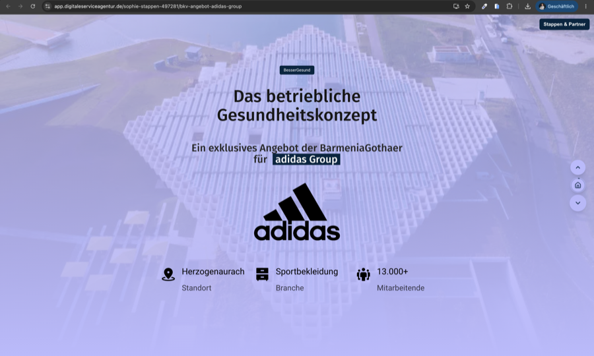This screenshot has width=594, height=356.
Task: Click the URL address bar text
Action: pos(148,7)
